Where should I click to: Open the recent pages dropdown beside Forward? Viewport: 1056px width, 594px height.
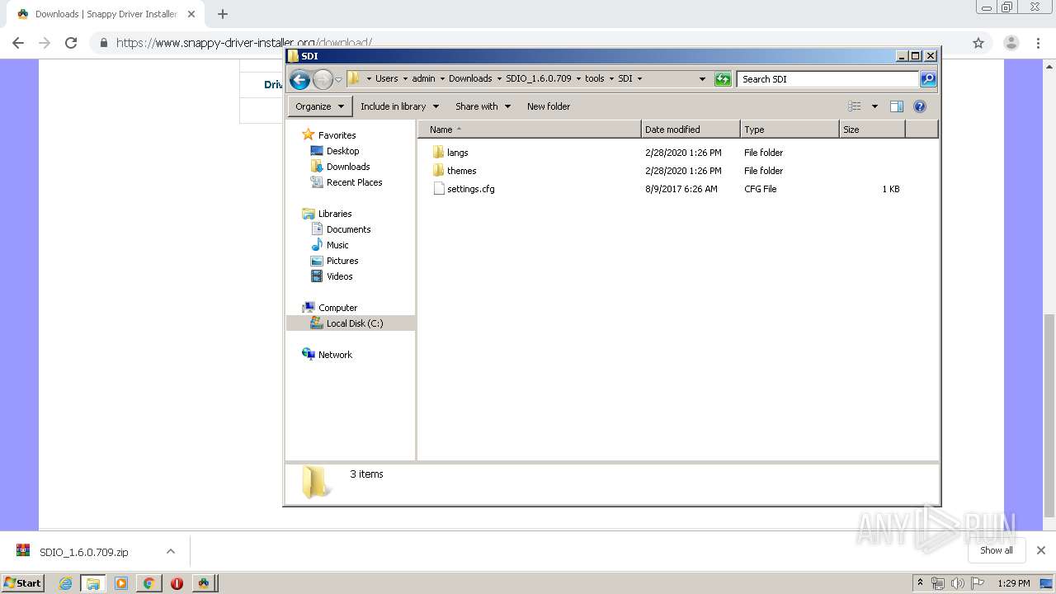click(338, 80)
